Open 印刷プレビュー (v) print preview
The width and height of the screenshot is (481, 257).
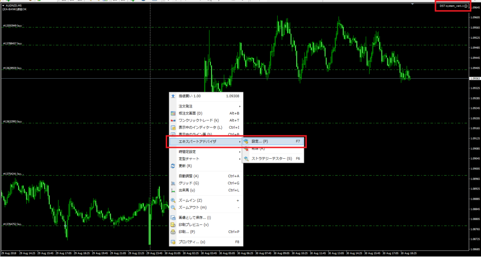pyautogui.click(x=206, y=225)
